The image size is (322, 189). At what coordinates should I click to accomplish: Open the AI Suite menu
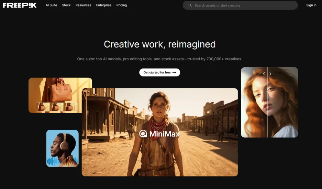click(x=51, y=5)
